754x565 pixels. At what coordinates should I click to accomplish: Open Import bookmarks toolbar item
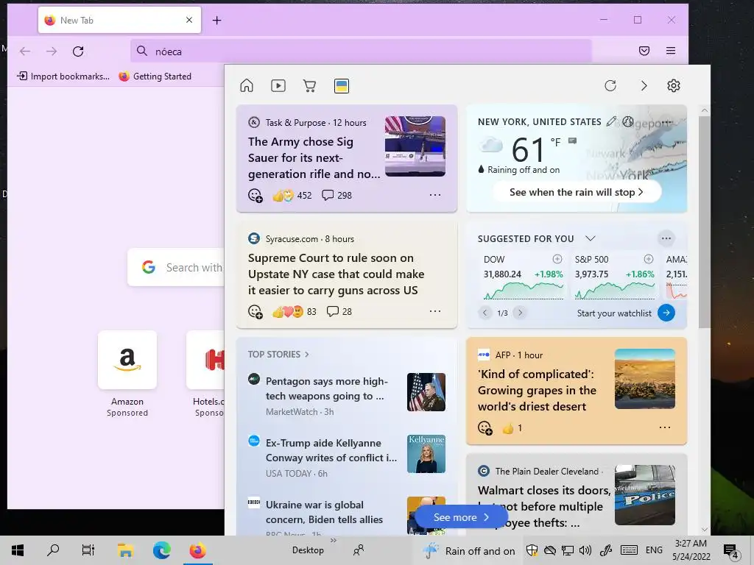(x=63, y=77)
